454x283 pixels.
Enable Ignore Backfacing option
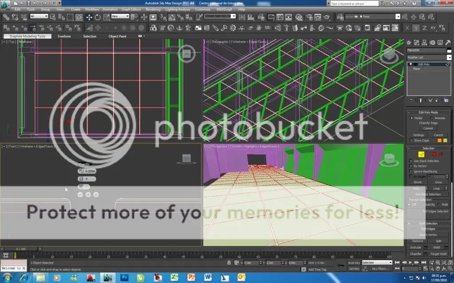tap(410, 171)
